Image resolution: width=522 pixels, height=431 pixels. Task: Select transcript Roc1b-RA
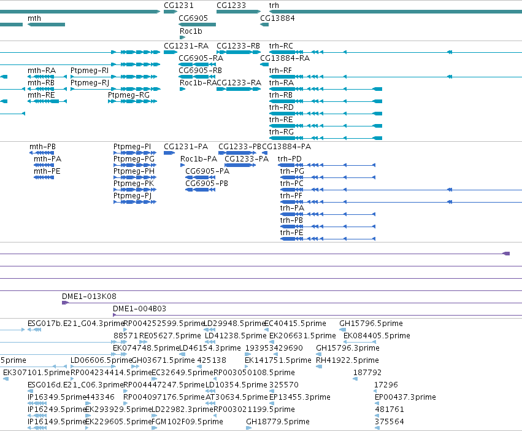(x=182, y=89)
